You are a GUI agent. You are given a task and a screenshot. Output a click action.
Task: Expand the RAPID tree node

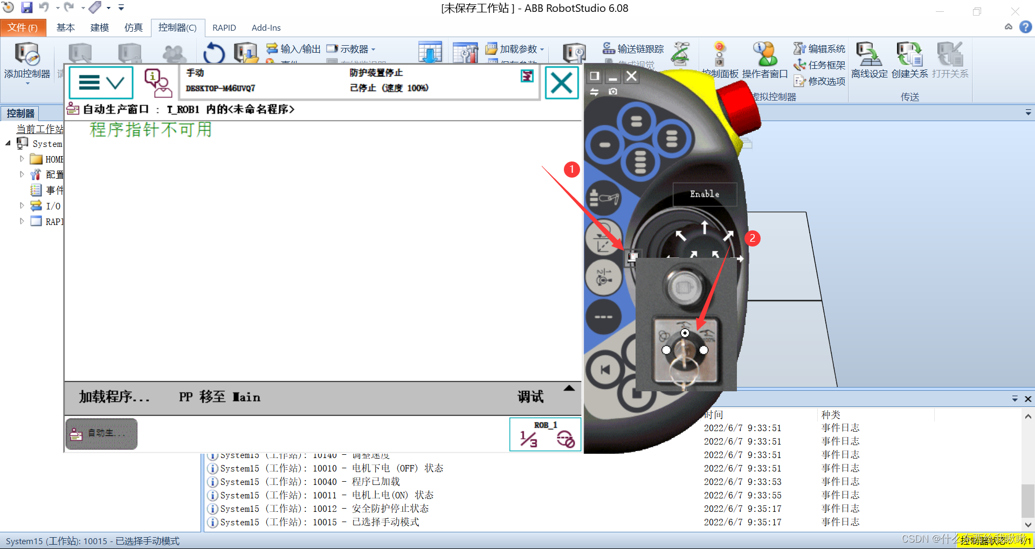point(22,221)
